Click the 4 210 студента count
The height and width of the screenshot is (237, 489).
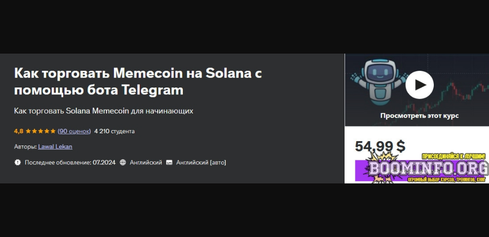(x=114, y=131)
